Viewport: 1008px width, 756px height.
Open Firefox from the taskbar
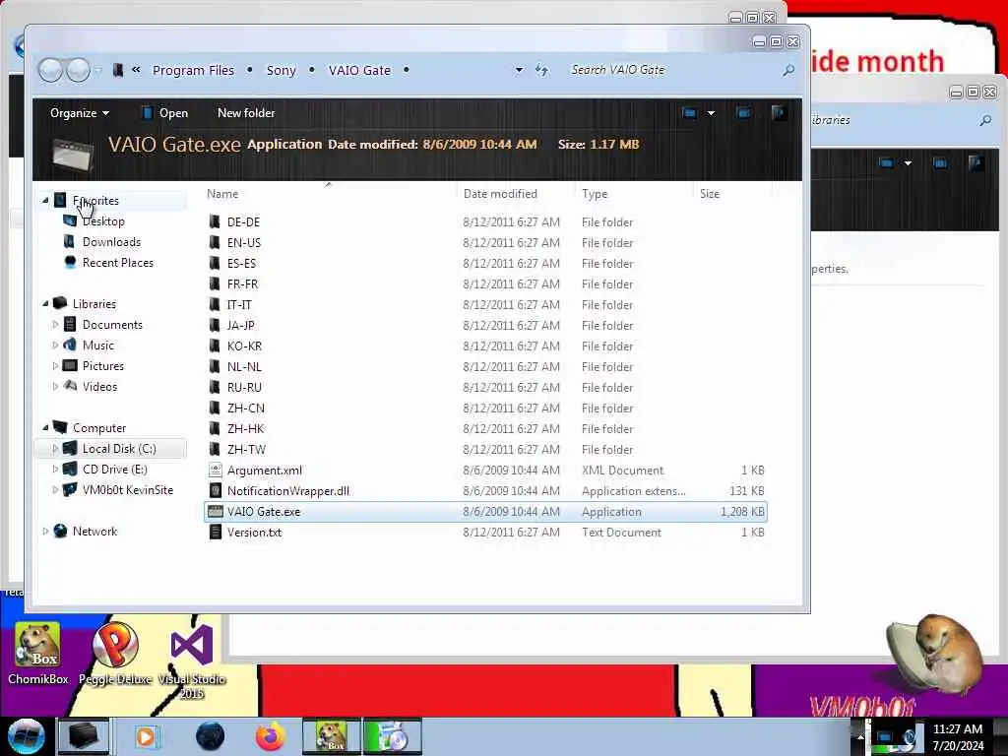(271, 736)
